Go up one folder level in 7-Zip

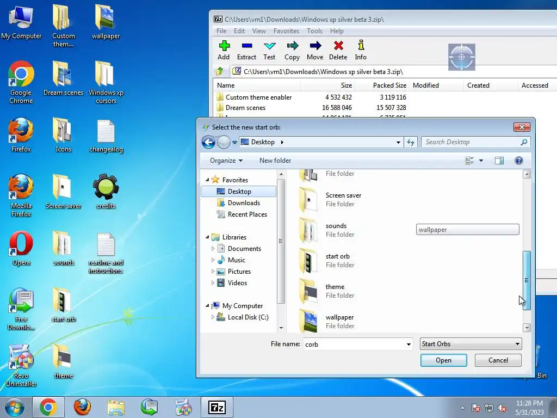coord(220,71)
